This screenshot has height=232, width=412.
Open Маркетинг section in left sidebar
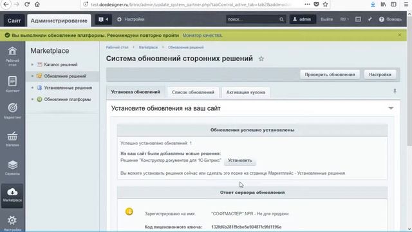coord(12,111)
